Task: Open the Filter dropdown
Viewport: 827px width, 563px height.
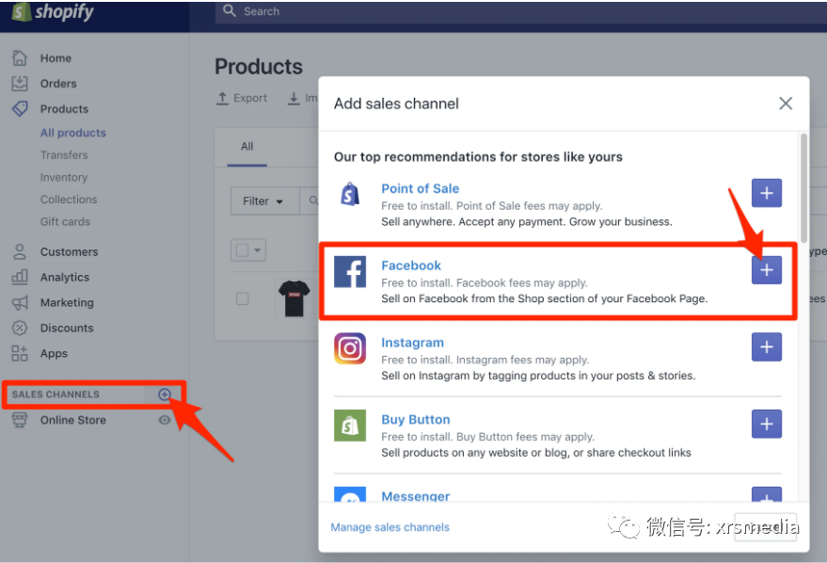Action: [x=262, y=201]
